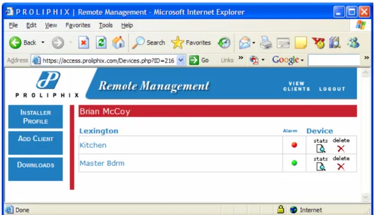Screen dimensions: 376x215
Task: Click the Device column header
Action: tap(320, 131)
